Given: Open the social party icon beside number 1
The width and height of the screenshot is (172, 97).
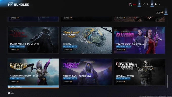Looking at the screenshot, I should (156, 4).
